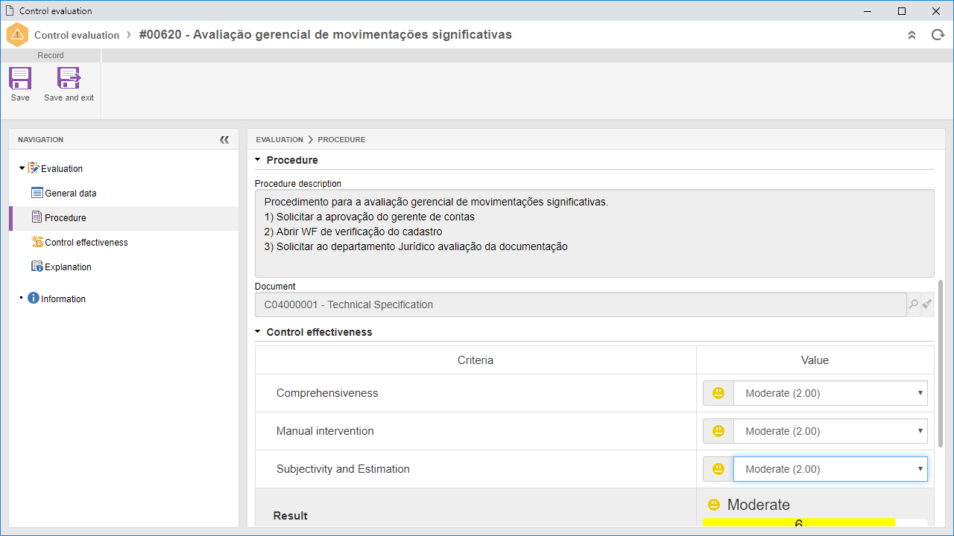Click the orange warning Control evaluation icon

pos(17,35)
